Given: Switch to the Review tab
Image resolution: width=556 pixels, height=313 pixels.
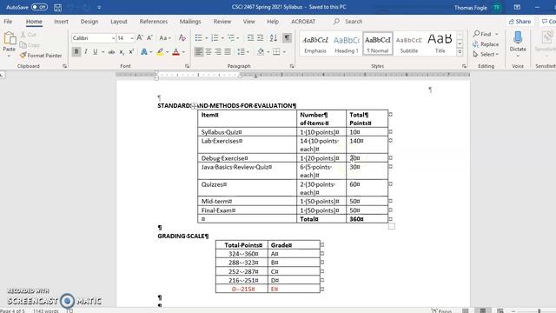Looking at the screenshot, I should [222, 21].
